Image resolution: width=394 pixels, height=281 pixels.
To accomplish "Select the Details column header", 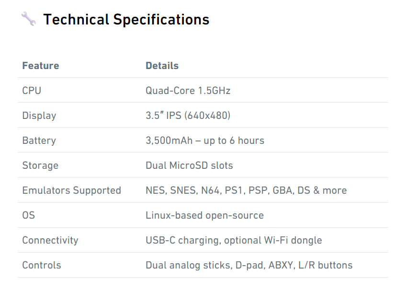I will [x=162, y=66].
